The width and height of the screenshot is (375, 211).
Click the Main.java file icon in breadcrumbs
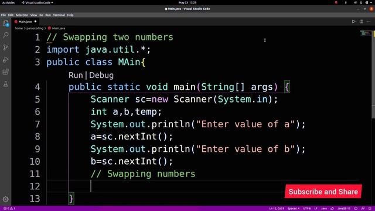(x=49, y=28)
